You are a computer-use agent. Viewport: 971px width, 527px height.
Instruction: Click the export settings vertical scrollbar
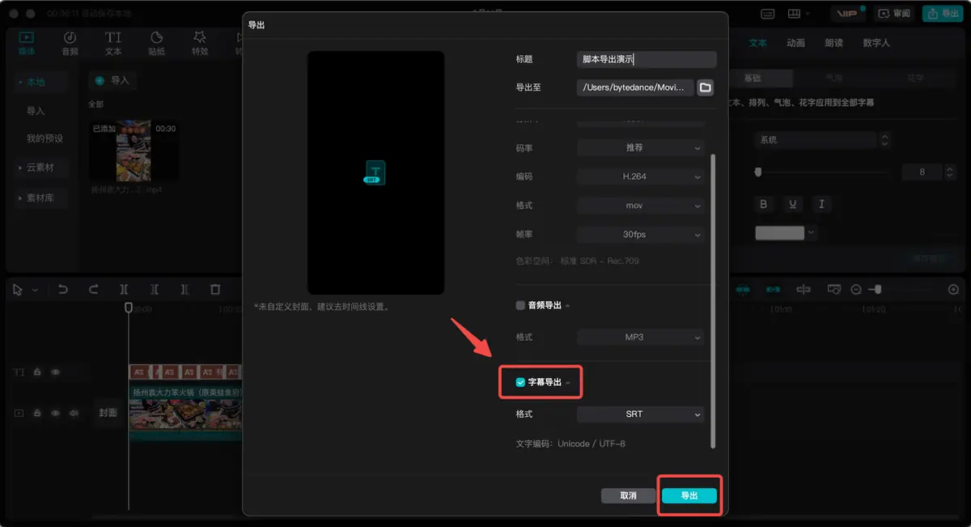pos(712,300)
